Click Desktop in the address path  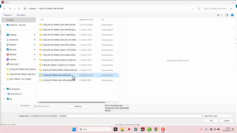coord(33,8)
